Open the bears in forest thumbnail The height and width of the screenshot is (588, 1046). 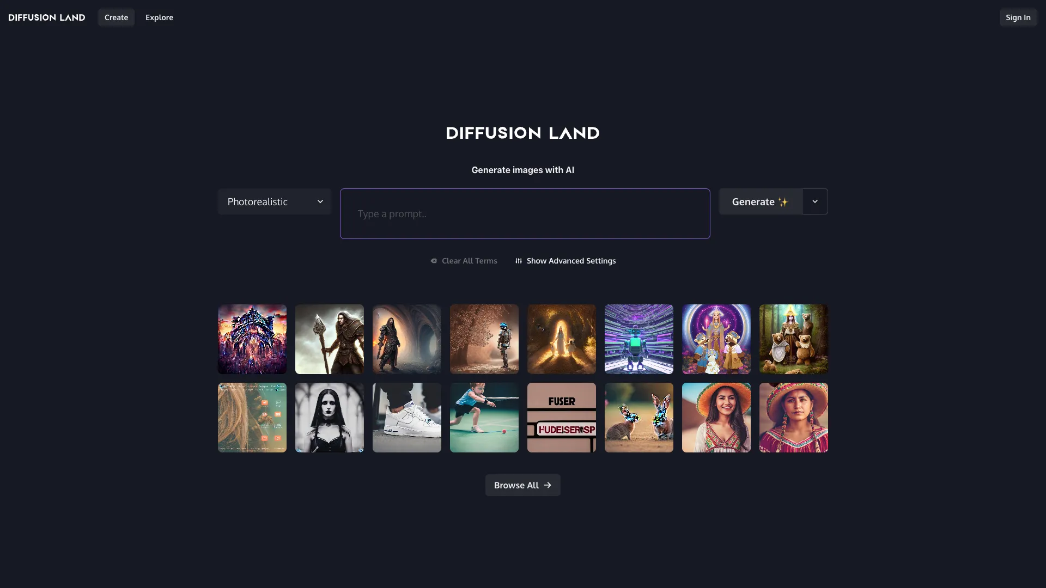tap(794, 339)
